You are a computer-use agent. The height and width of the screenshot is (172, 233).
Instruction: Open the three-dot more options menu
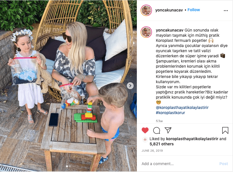tap(226, 11)
